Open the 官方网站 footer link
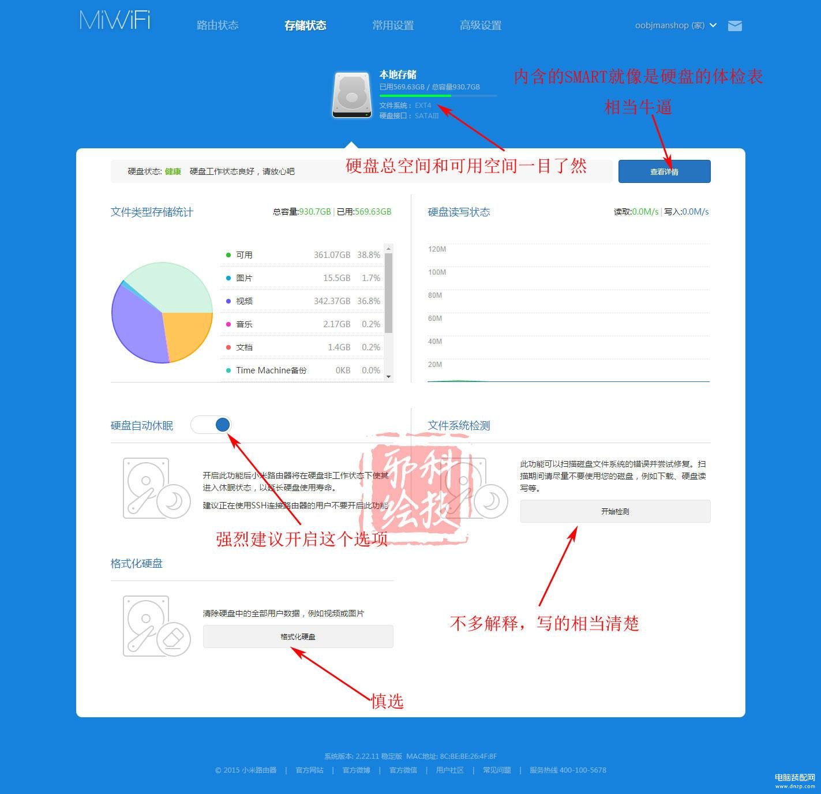The width and height of the screenshot is (821, 794). pos(309,770)
